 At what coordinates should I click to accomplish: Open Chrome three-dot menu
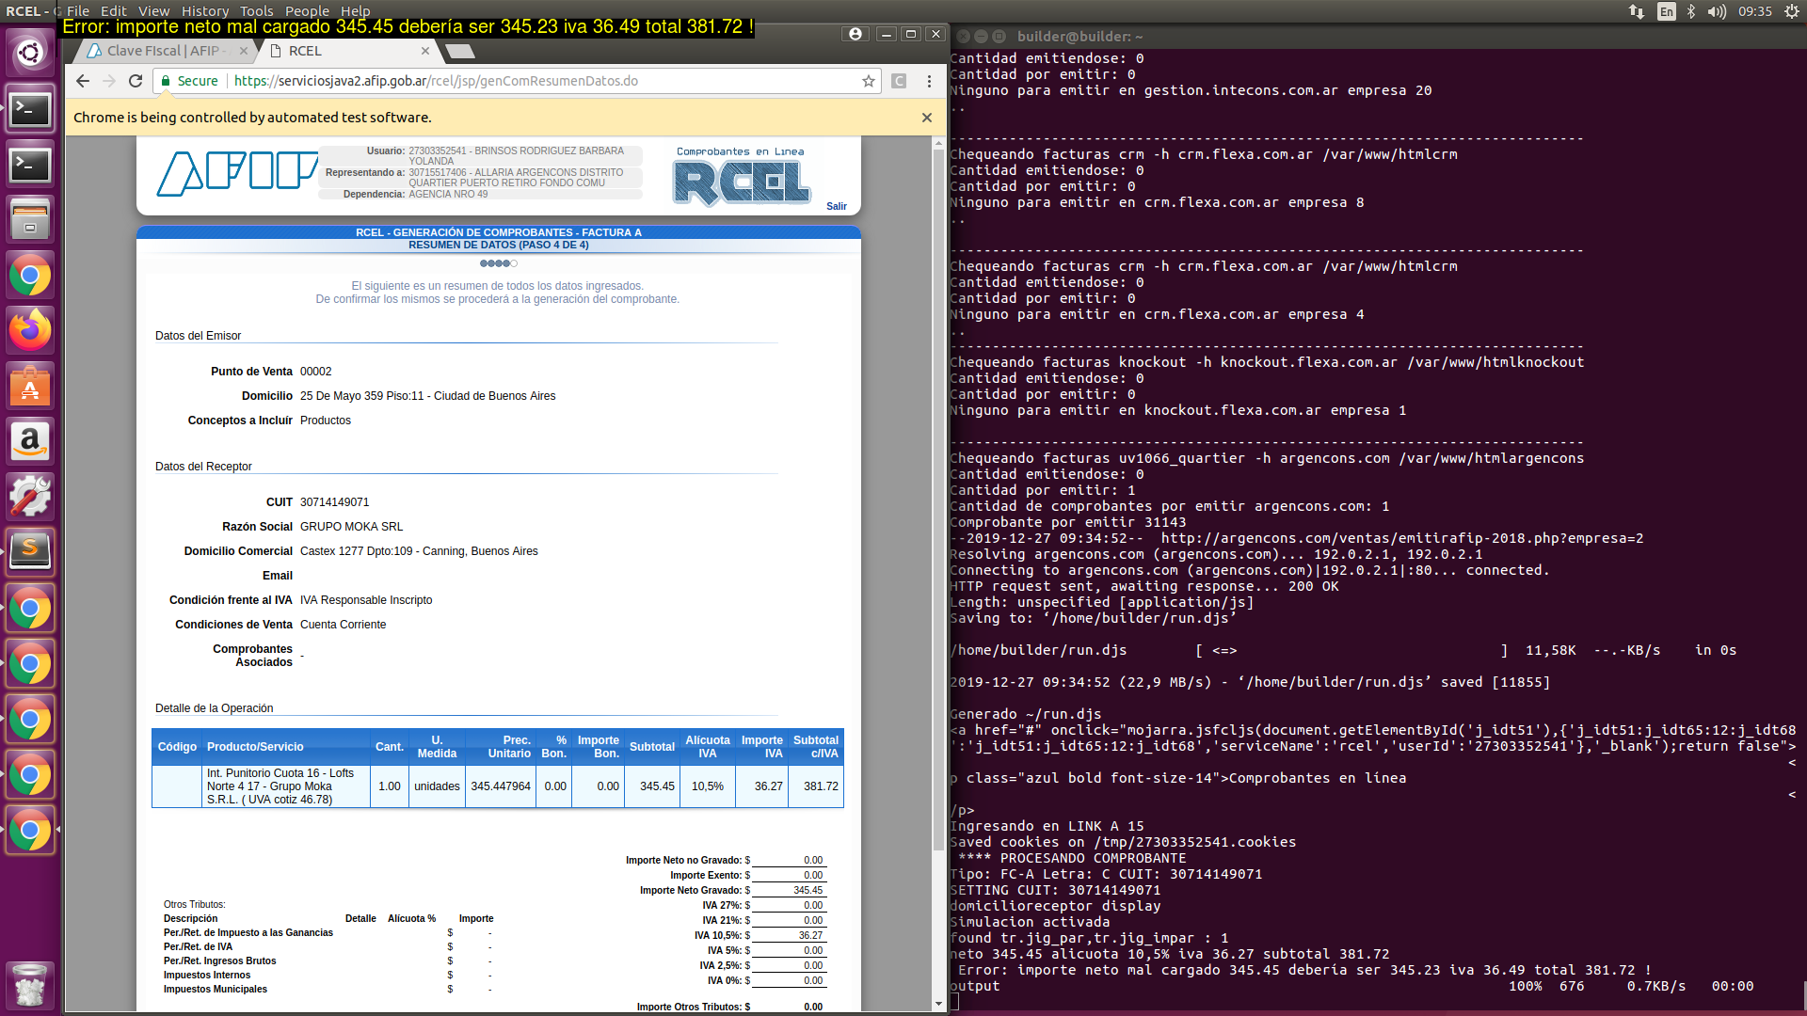[929, 81]
